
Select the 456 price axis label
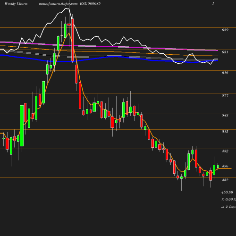[225, 166]
